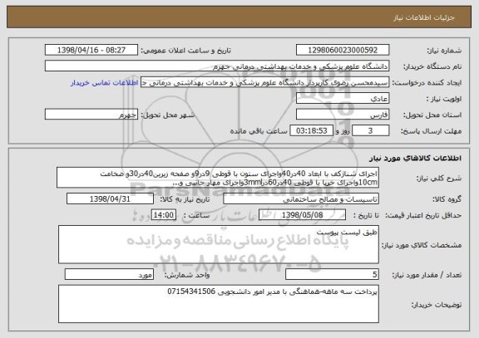Select the تاریخ نیاز به کالا field 1398/04/31

(x=110, y=198)
